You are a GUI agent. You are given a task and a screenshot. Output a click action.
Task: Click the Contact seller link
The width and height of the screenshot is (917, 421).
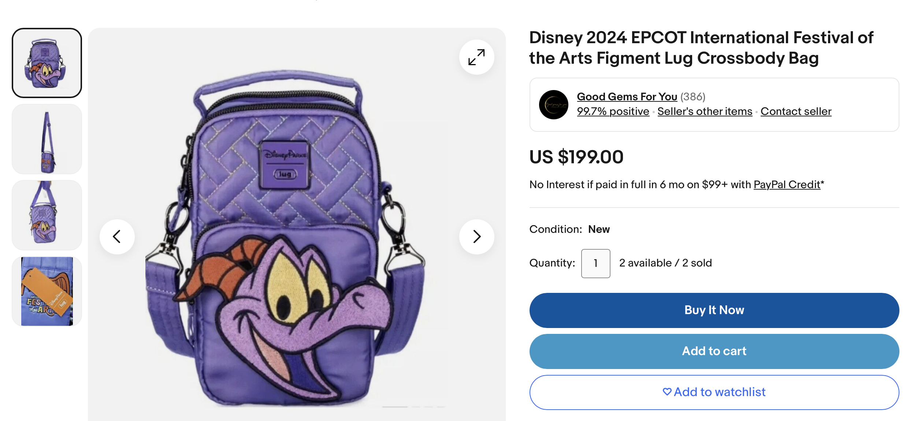click(796, 111)
